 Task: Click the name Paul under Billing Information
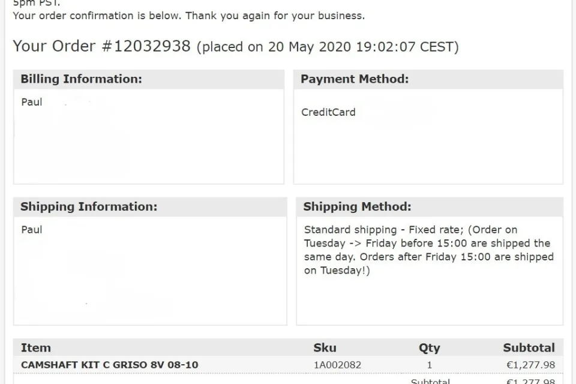32,102
